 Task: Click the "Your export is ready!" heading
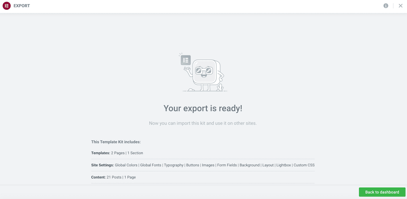point(203,108)
